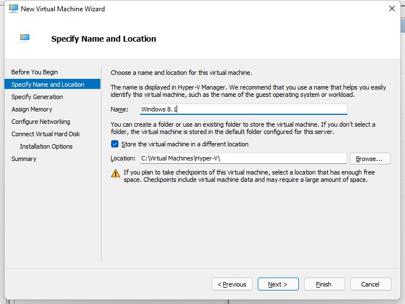Open the Before You Begin step
Screen dimensions: 405x304
click(34, 72)
